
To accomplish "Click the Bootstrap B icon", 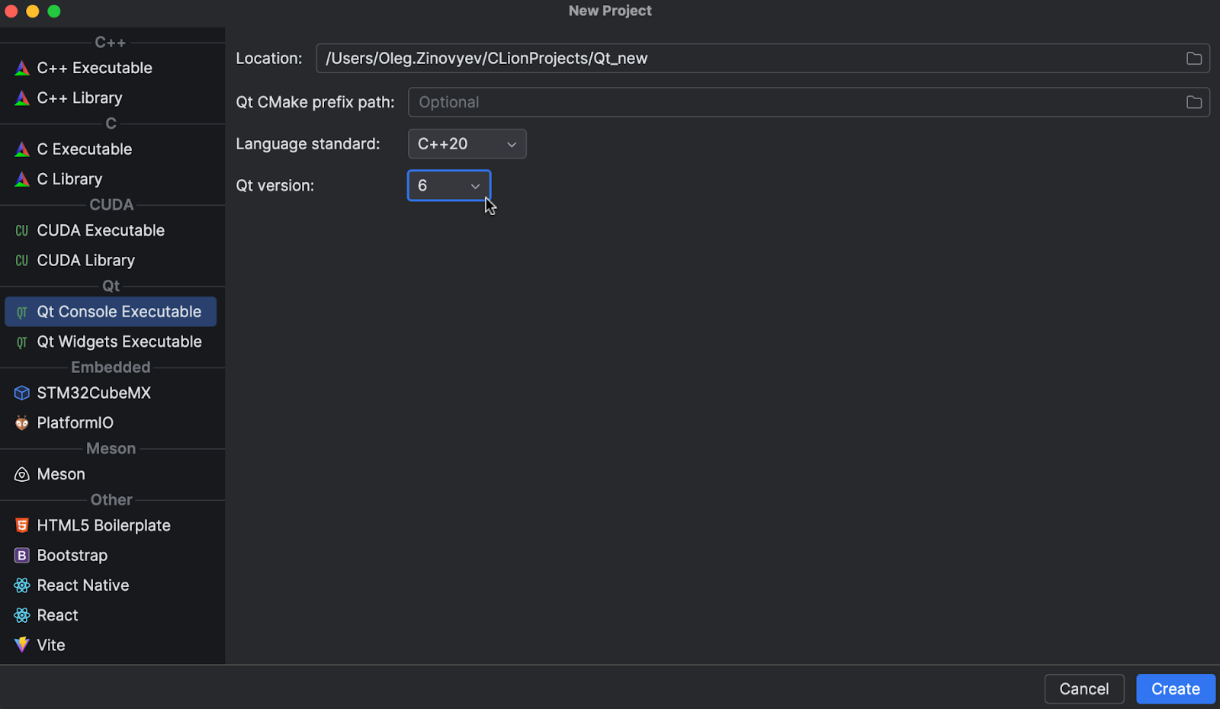I will (22, 556).
